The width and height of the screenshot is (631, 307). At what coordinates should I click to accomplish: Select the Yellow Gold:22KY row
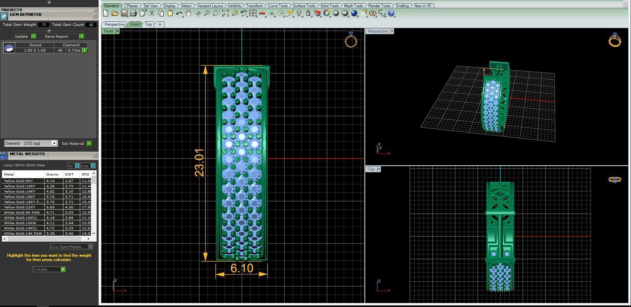click(47, 207)
